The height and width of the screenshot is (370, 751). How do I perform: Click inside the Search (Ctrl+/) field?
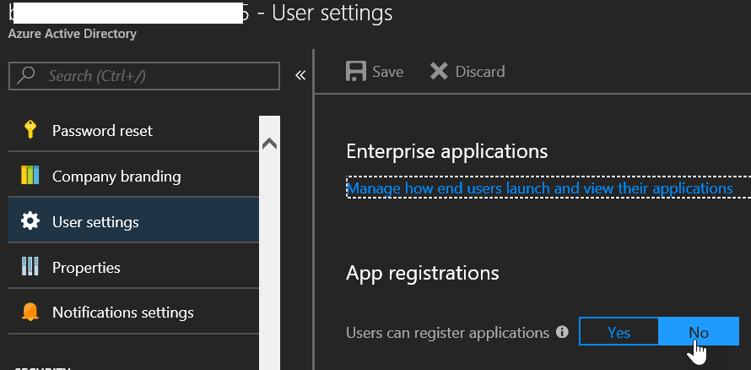[156, 76]
